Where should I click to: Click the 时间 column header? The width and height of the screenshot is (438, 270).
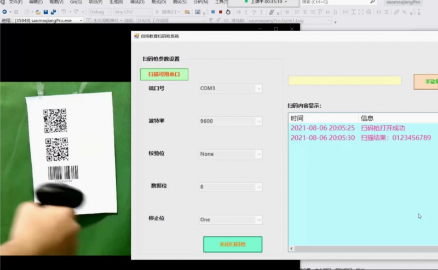point(323,118)
